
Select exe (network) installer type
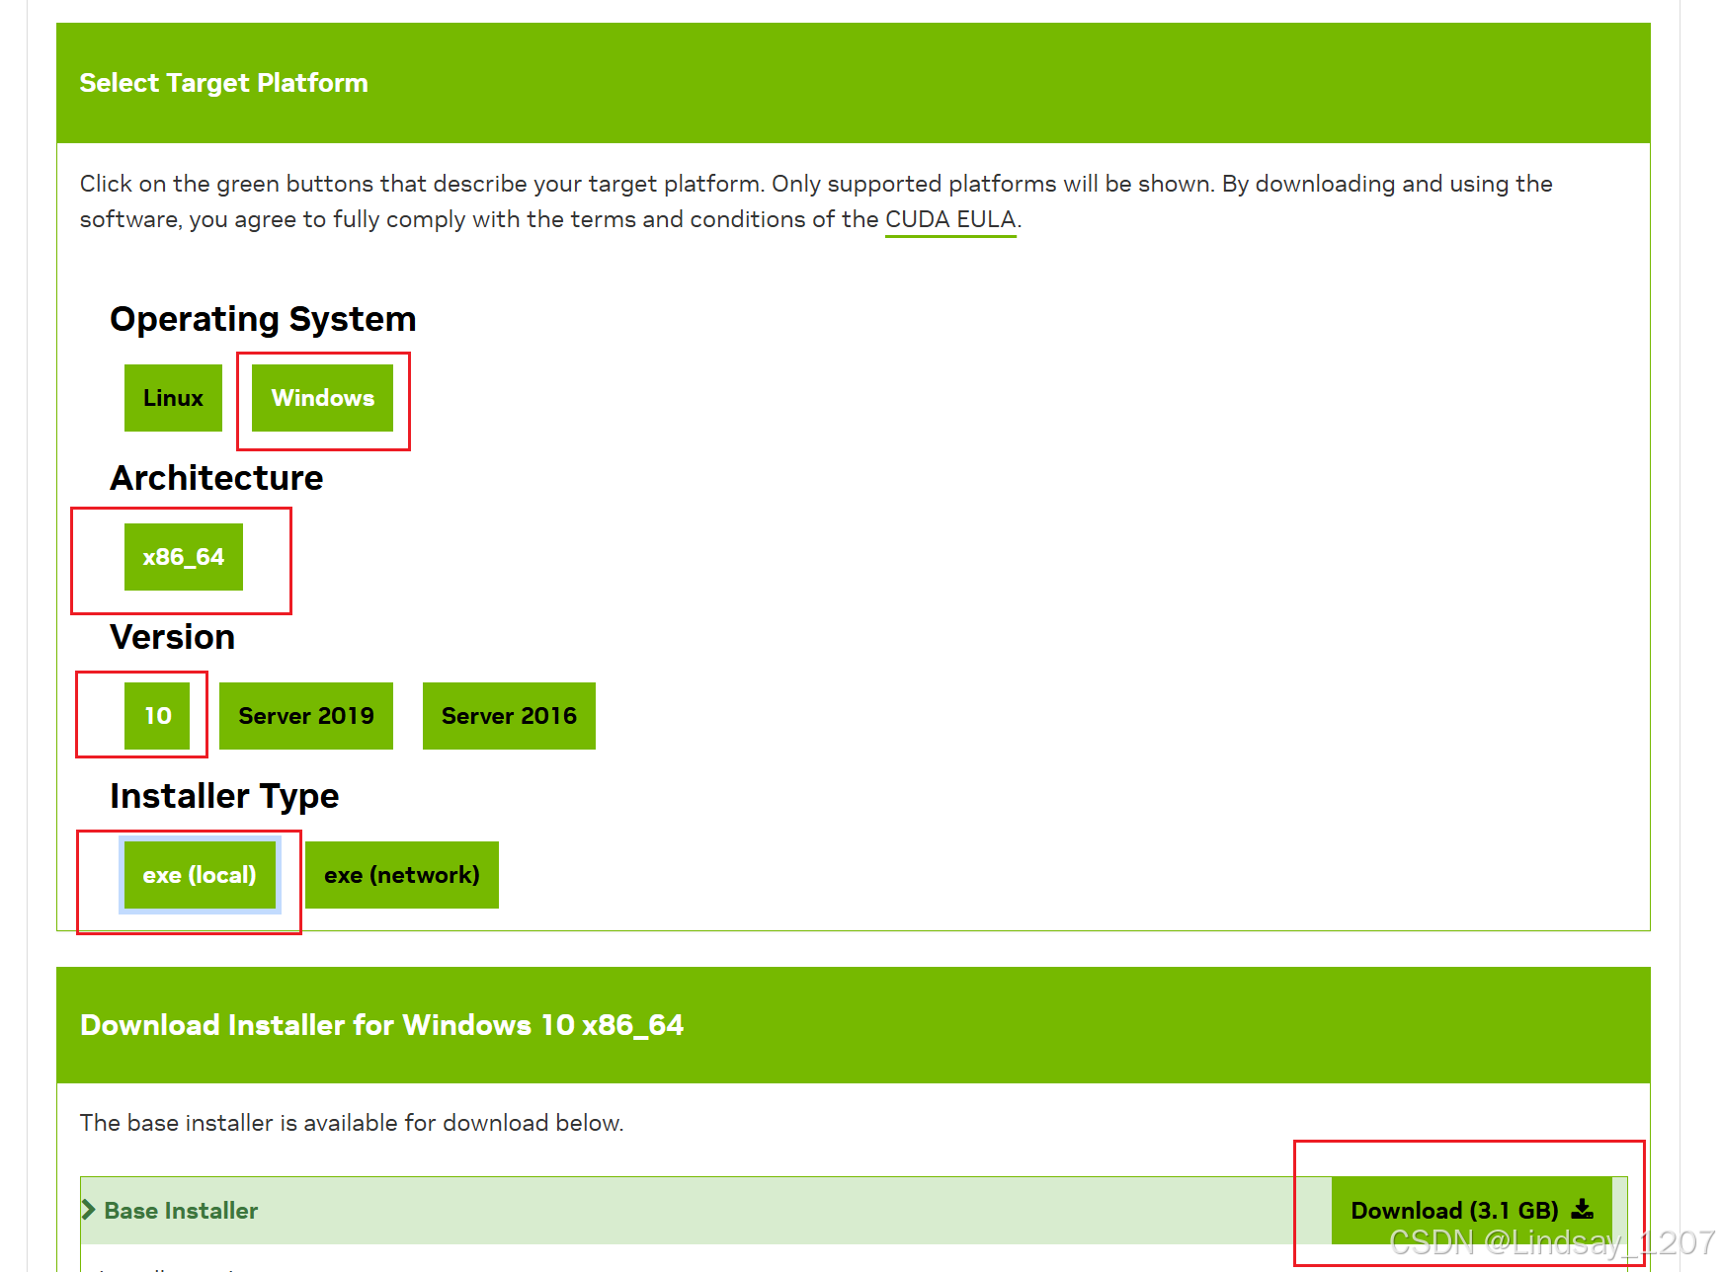click(x=402, y=875)
